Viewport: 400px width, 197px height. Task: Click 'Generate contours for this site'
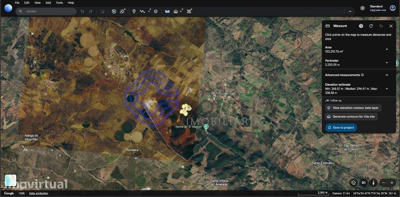point(351,117)
